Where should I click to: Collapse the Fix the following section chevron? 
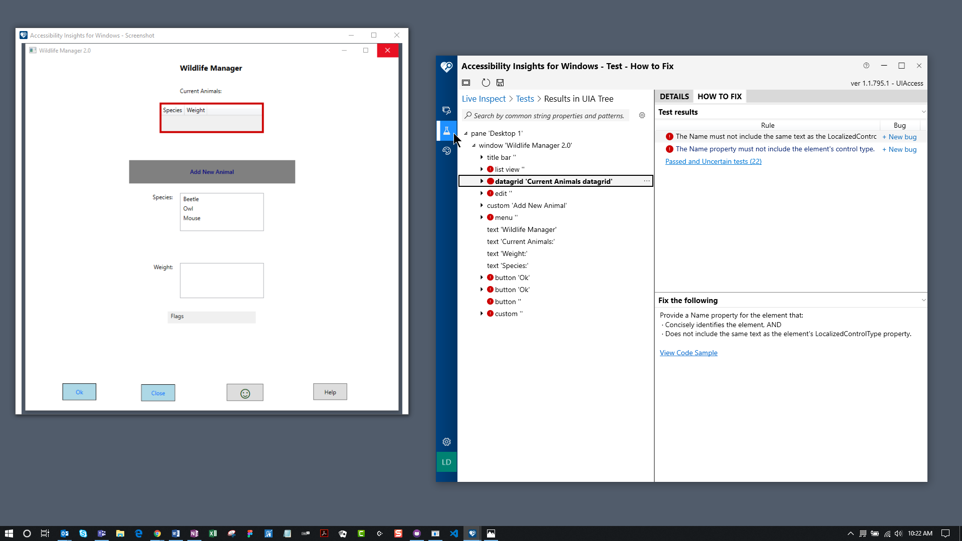[923, 300]
